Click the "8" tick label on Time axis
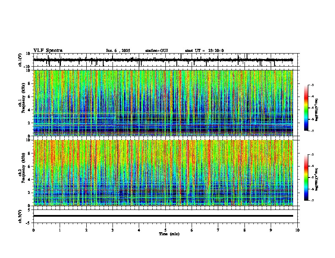The width and height of the screenshot is (335, 258). (x=244, y=230)
